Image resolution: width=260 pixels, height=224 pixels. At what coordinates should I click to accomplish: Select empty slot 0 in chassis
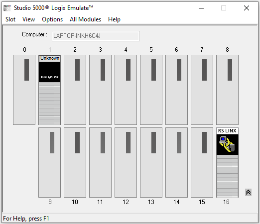[x=24, y=90]
